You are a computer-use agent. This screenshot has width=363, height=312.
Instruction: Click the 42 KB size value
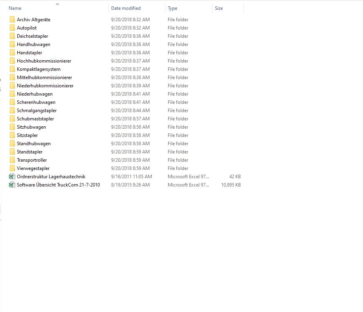(235, 177)
